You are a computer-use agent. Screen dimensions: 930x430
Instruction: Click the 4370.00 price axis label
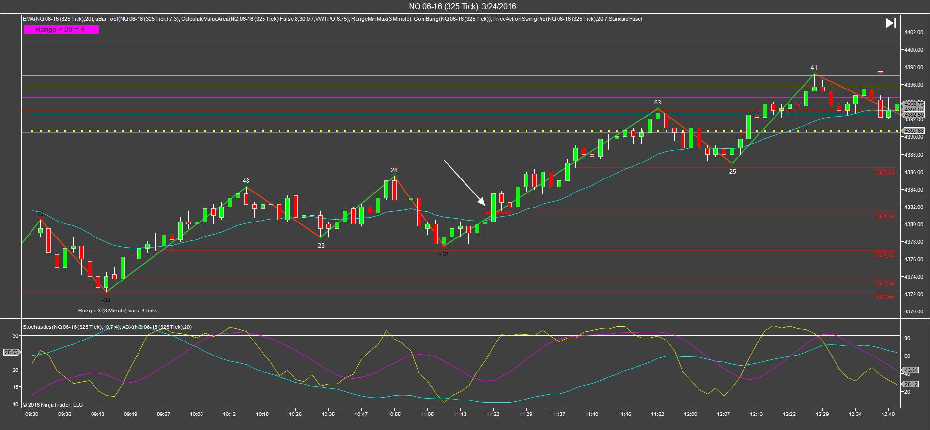click(x=913, y=311)
